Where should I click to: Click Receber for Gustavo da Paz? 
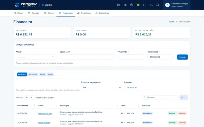coord(172,114)
